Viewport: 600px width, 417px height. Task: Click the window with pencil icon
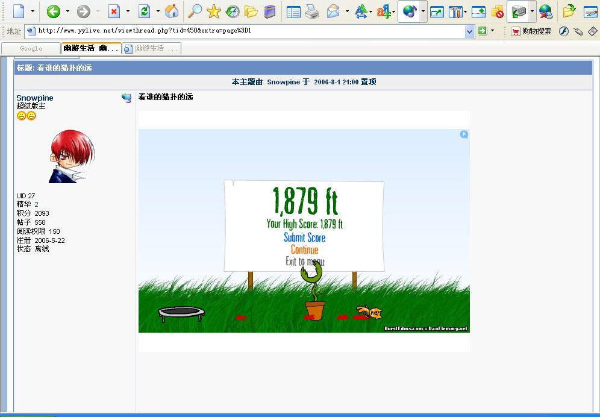(591, 12)
